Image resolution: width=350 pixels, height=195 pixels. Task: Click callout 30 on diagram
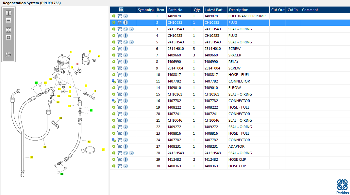60,118
